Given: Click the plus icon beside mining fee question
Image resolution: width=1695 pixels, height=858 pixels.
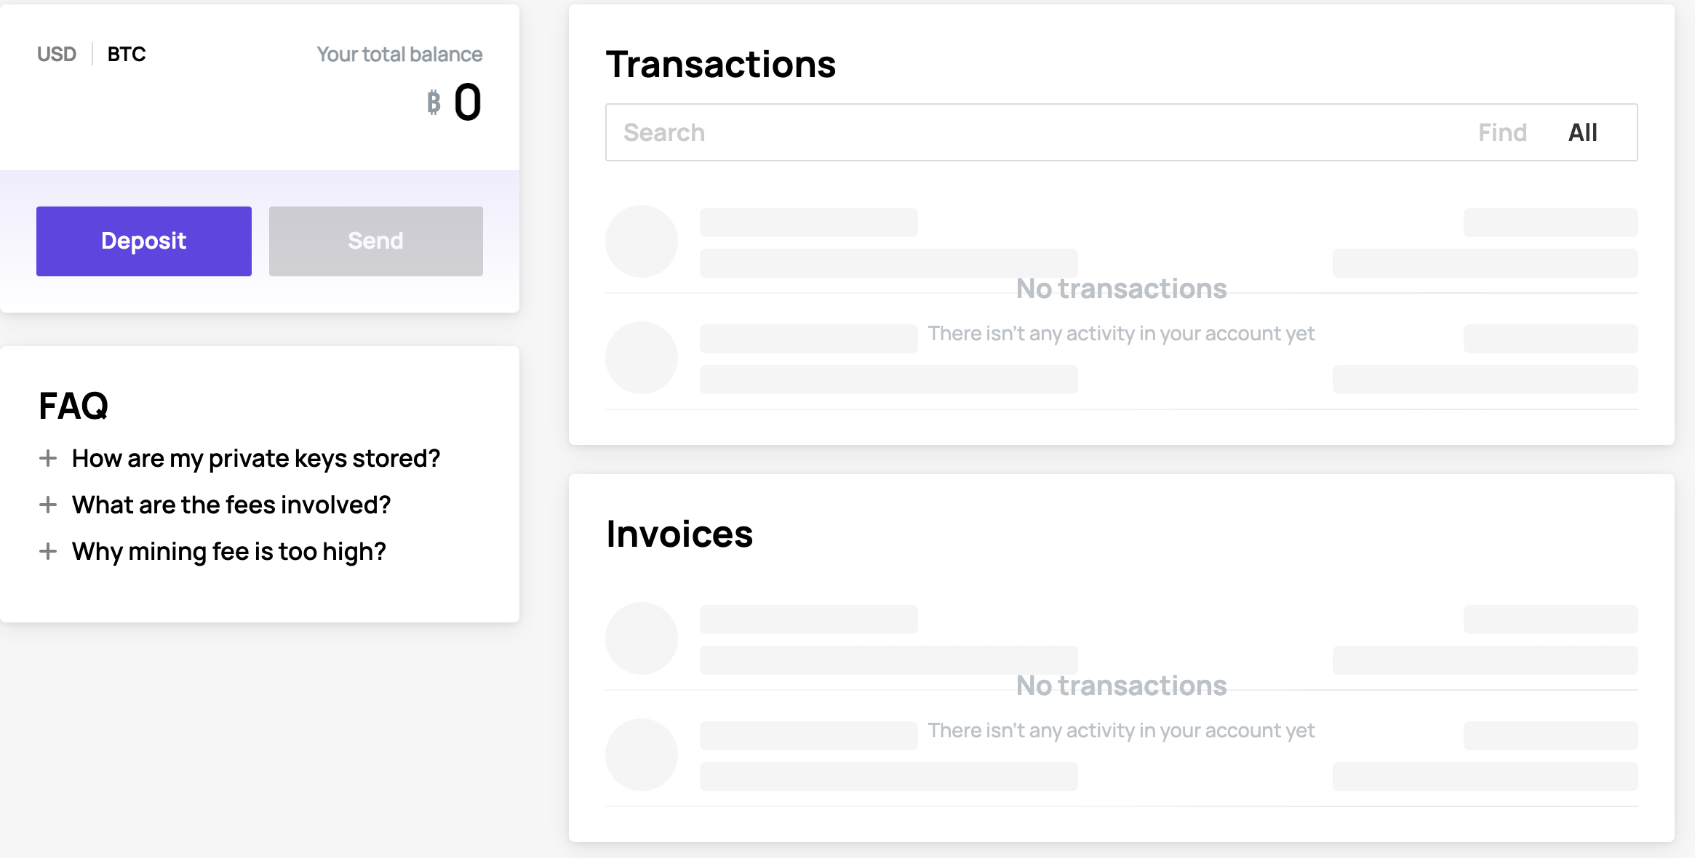Looking at the screenshot, I should tap(48, 551).
